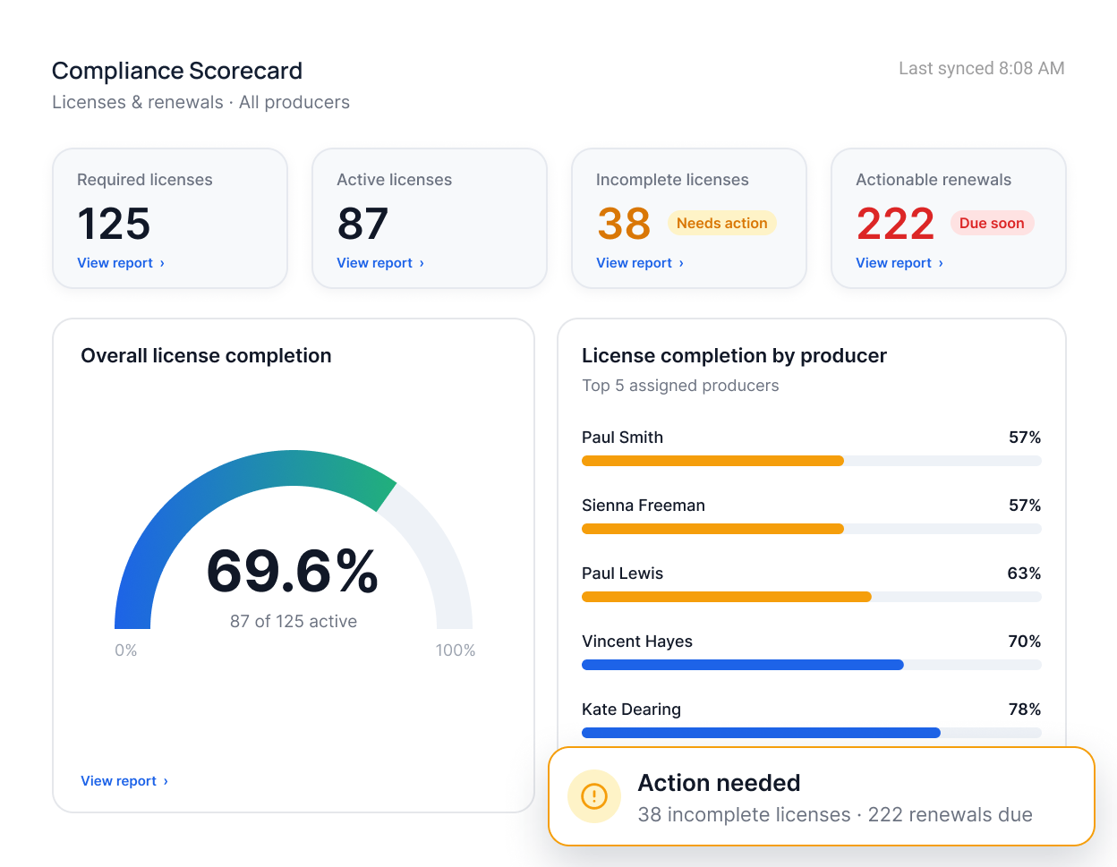The height and width of the screenshot is (867, 1117).
Task: Open View report under Active licenses
Action: click(x=380, y=263)
